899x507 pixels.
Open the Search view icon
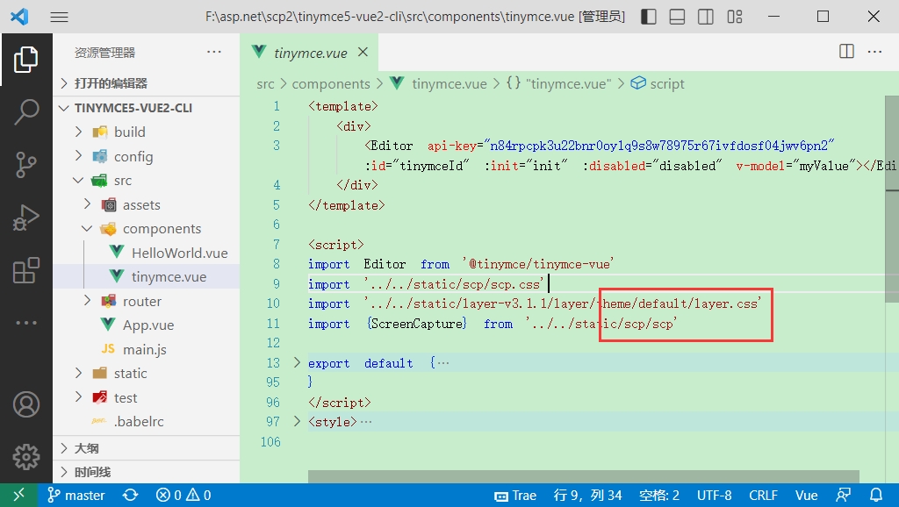[x=25, y=111]
